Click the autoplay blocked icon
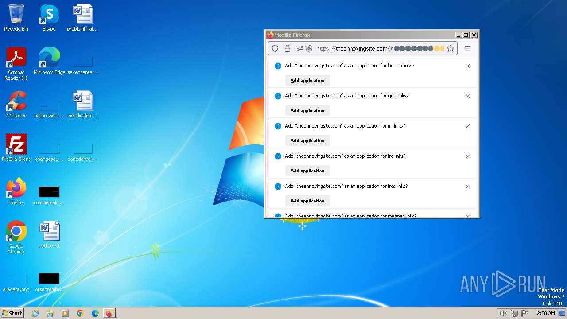This screenshot has width=567, height=319. (309, 48)
